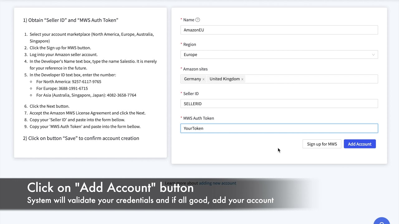Screen dimensions: 399x224
Task: Open the chat bubble at bottom right
Action: pos(382,222)
